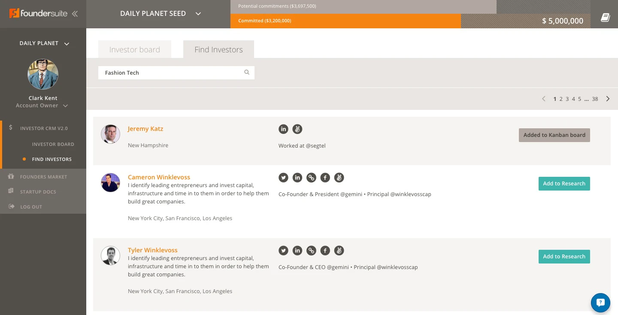Click Add to Research for Cameron Winklevoss

click(x=564, y=183)
